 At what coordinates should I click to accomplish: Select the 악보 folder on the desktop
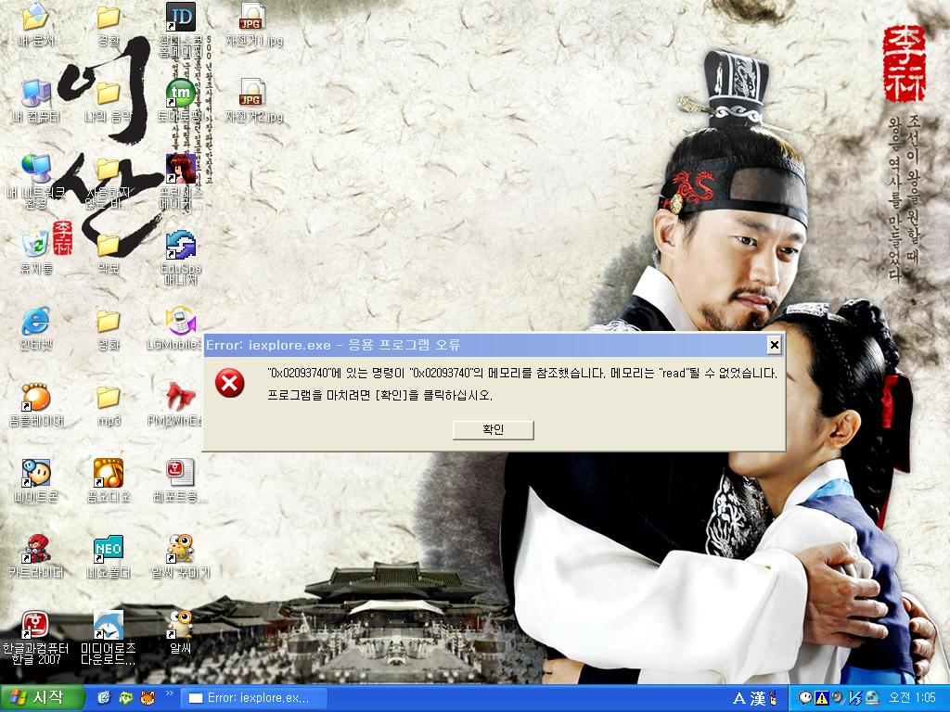(x=109, y=252)
